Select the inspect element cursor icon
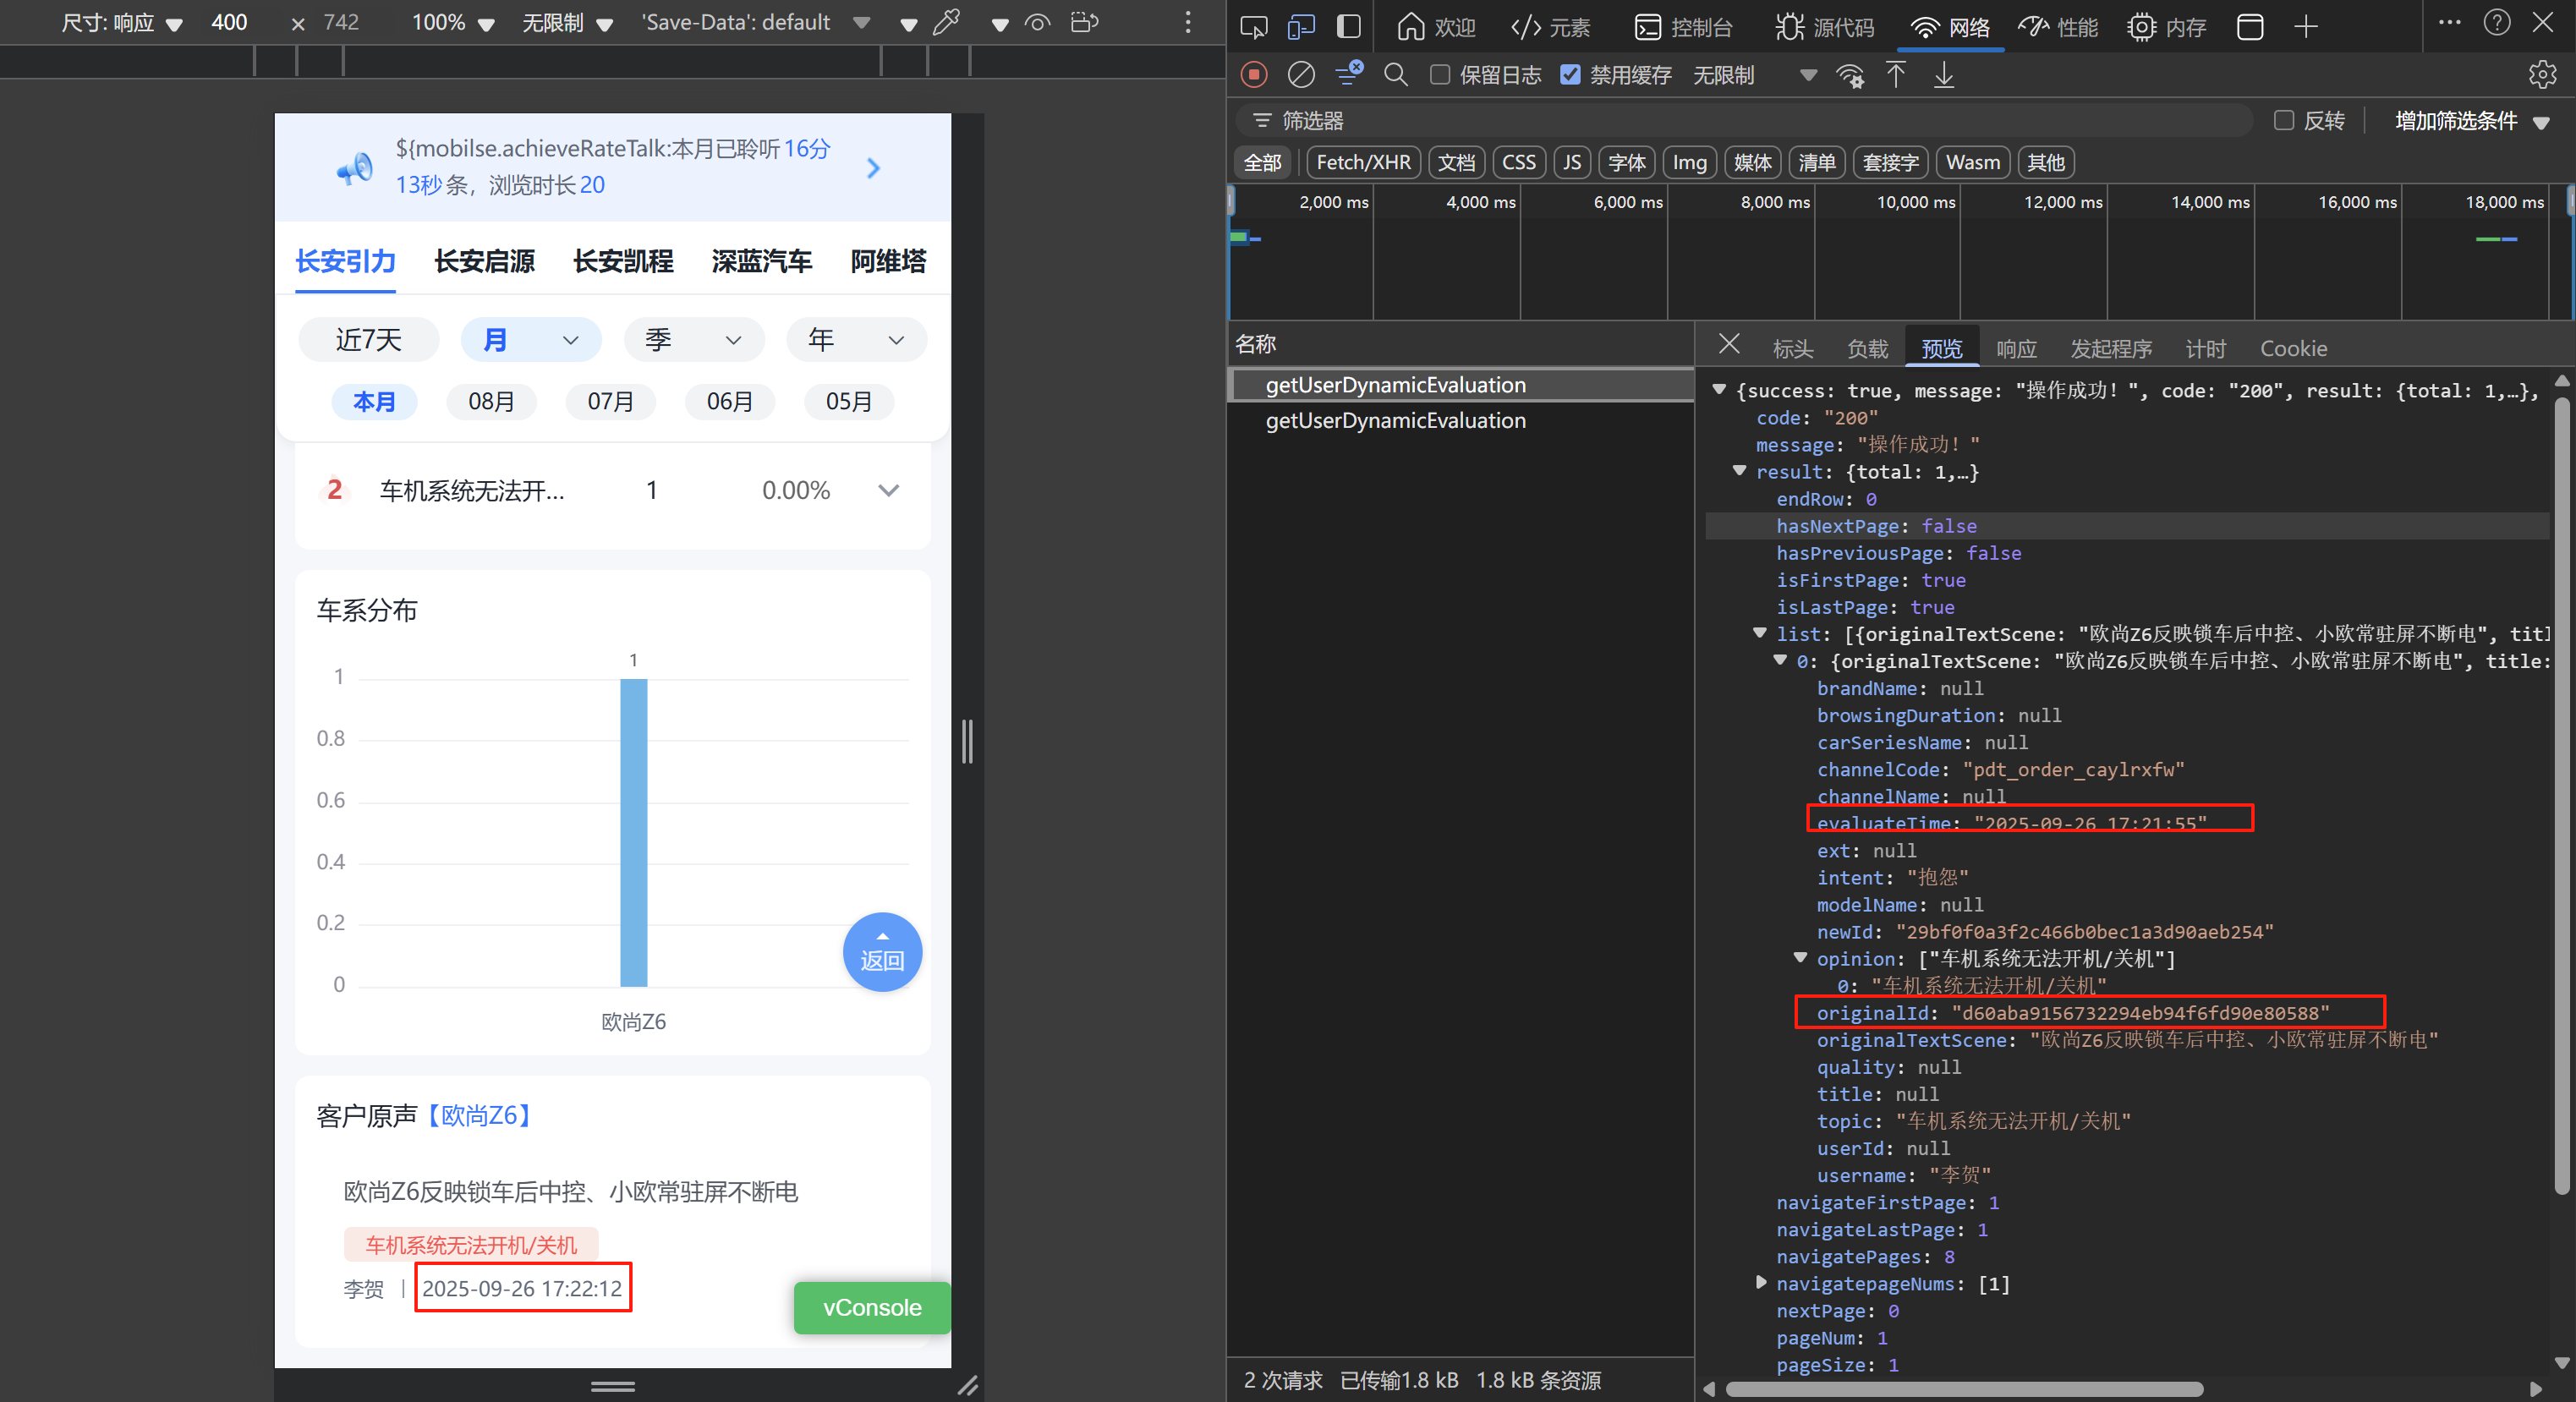2576x1402 pixels. click(x=1253, y=27)
